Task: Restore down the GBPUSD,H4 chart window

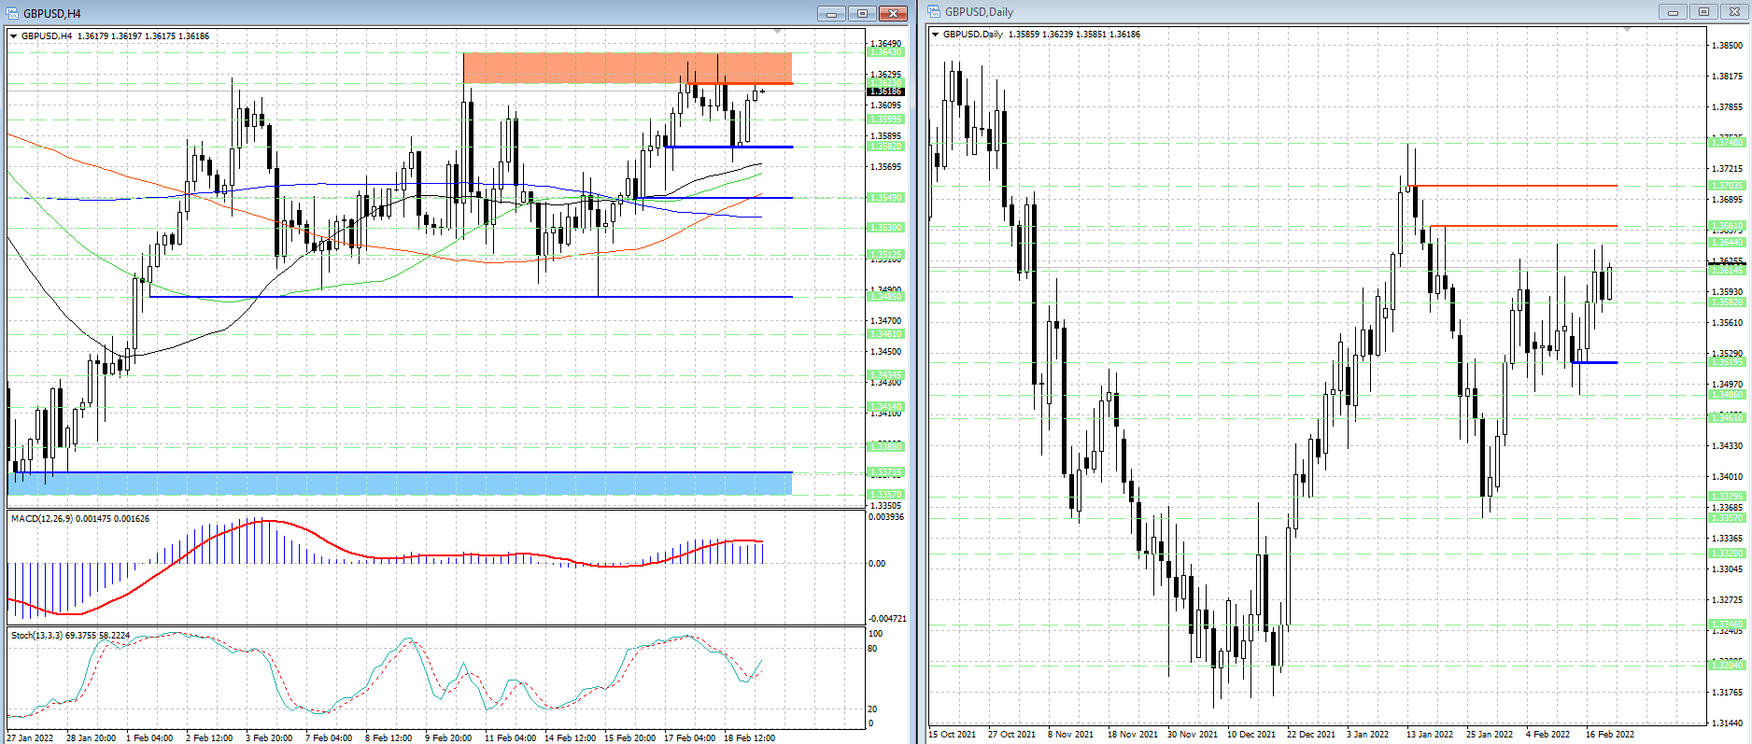Action: pyautogui.click(x=862, y=13)
